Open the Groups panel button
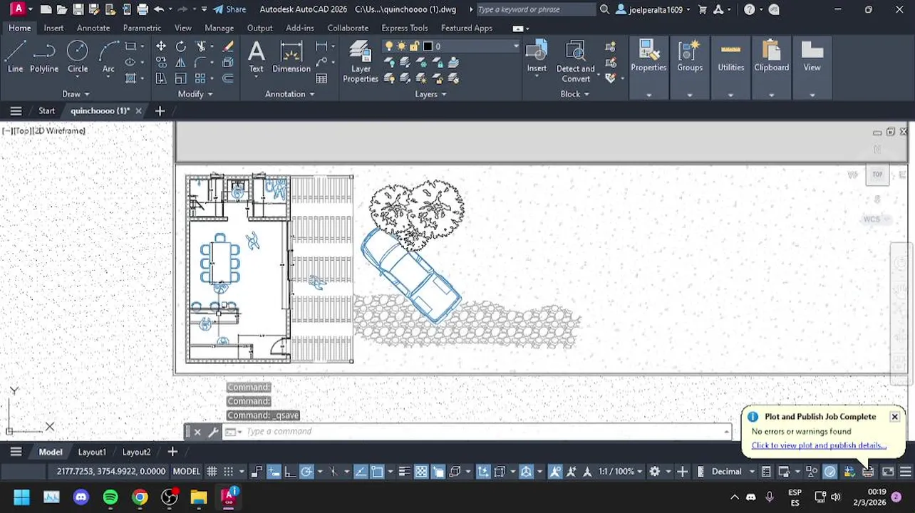915x513 pixels. (690, 57)
